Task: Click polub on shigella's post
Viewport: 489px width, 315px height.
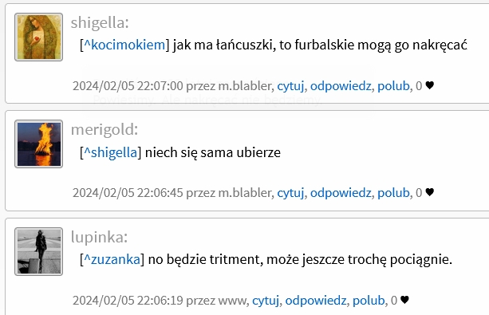Action: point(393,86)
